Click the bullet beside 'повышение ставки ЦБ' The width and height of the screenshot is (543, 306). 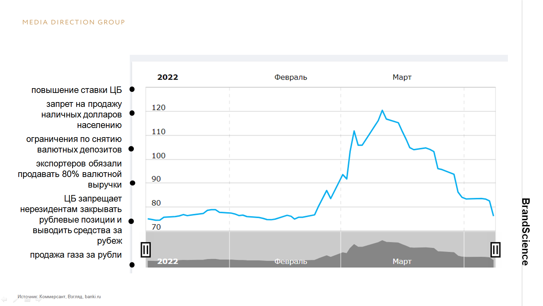132,90
